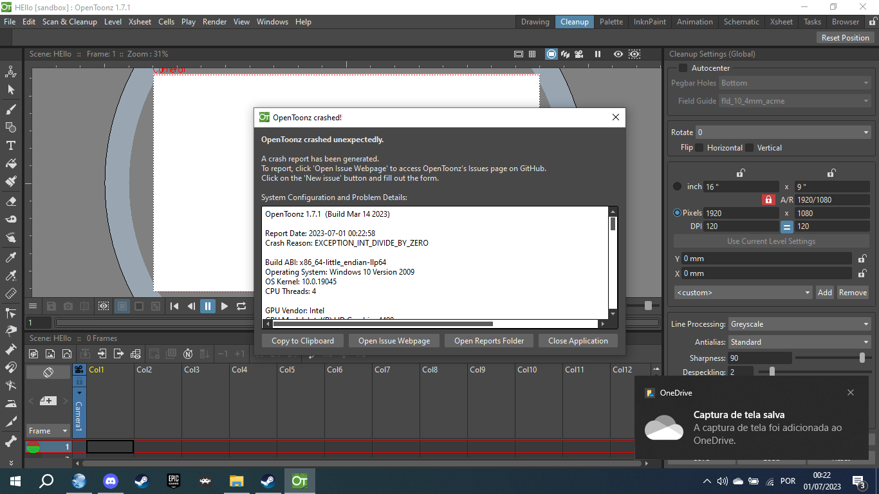Check the Horizontal flip option

pos(701,147)
